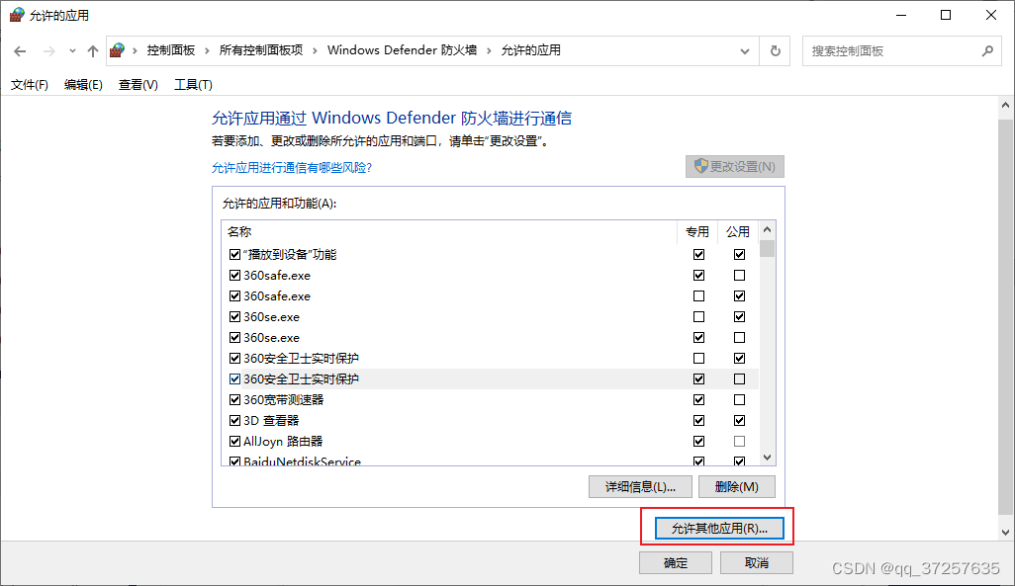The image size is (1015, 586).
Task: Click the firewall icon in address bar
Action: click(117, 49)
